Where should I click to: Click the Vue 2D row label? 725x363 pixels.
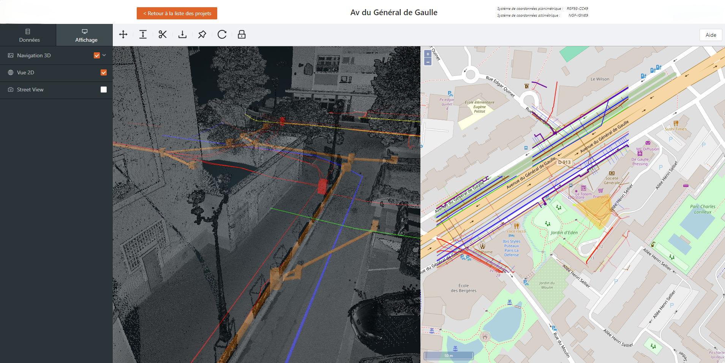[25, 72]
